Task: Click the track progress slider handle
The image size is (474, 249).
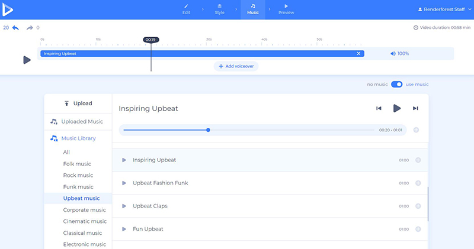Action: [x=208, y=130]
